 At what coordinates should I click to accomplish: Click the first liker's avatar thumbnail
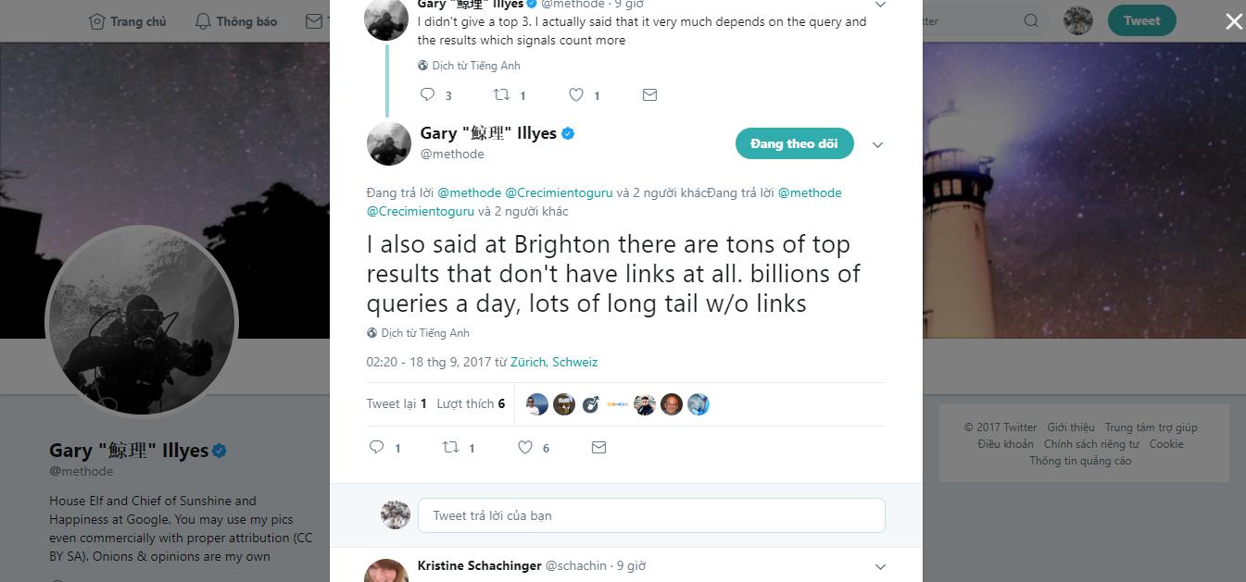tap(537, 404)
